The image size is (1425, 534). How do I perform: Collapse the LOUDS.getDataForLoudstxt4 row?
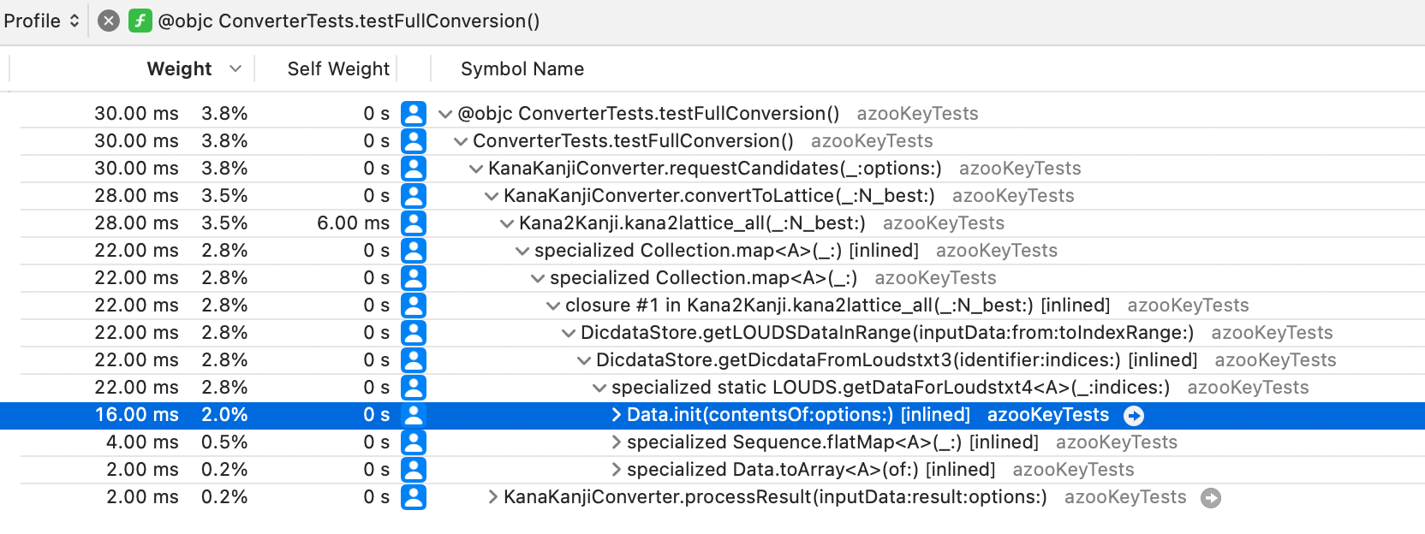click(x=599, y=388)
